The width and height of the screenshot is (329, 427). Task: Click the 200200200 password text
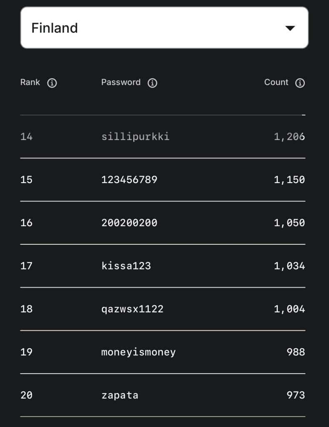pos(129,223)
